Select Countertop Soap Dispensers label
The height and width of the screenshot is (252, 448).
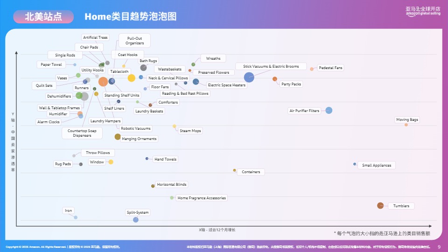tap(82, 133)
